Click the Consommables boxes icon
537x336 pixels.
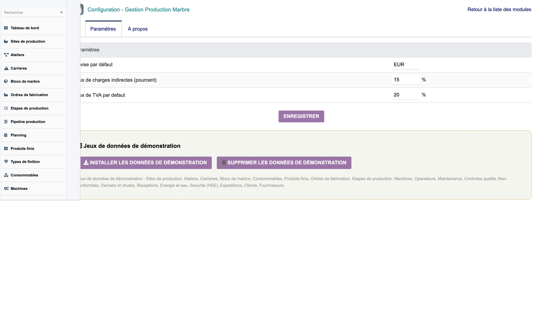[x=6, y=175]
